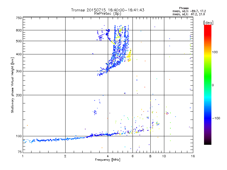This screenshot has width=227, height=170.
Task: Click the '[deg]' colorbar unit label
Action: click(x=208, y=23)
